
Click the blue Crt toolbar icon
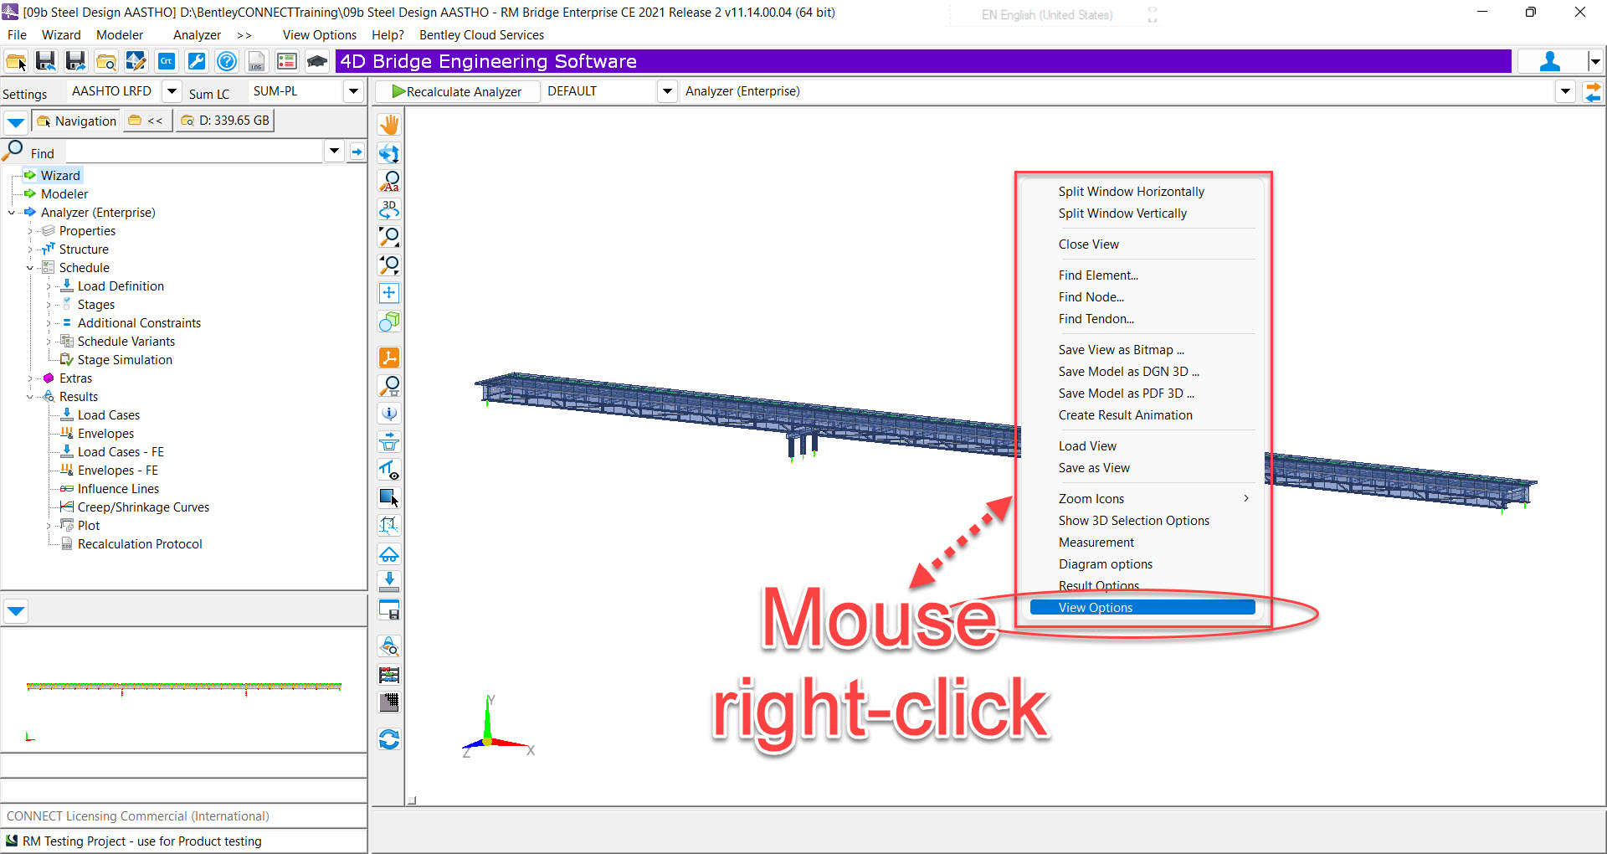(x=167, y=61)
